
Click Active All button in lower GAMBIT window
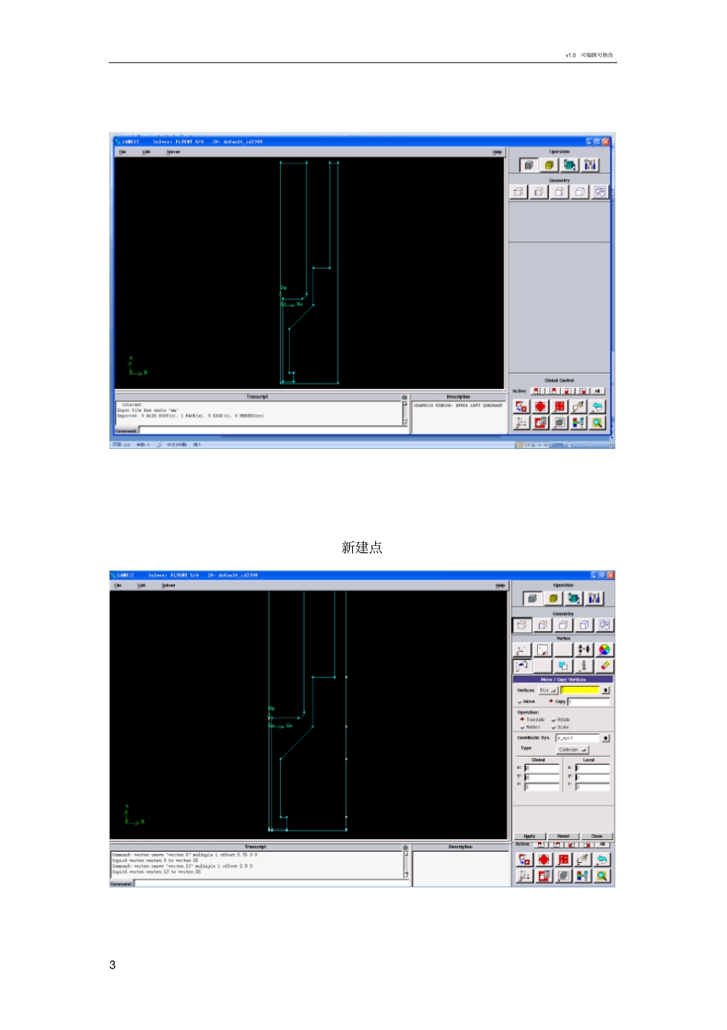[602, 845]
